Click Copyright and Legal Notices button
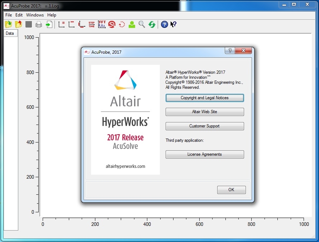Image resolution: width=319 pixels, height=242 pixels. coord(205,98)
